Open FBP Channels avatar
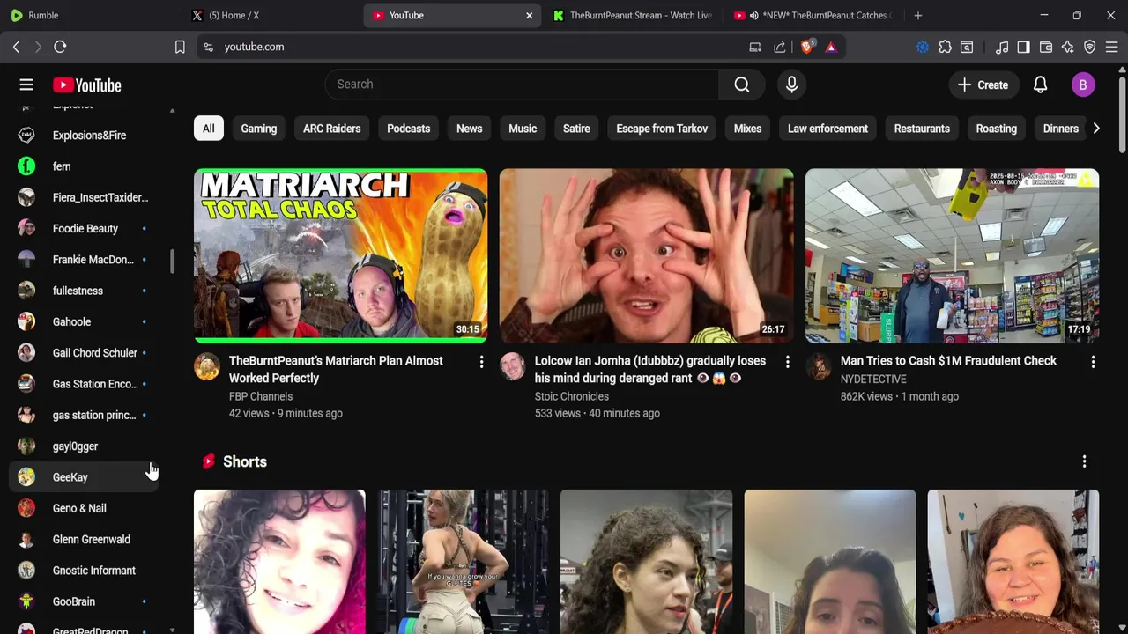This screenshot has width=1128, height=634. tap(207, 366)
